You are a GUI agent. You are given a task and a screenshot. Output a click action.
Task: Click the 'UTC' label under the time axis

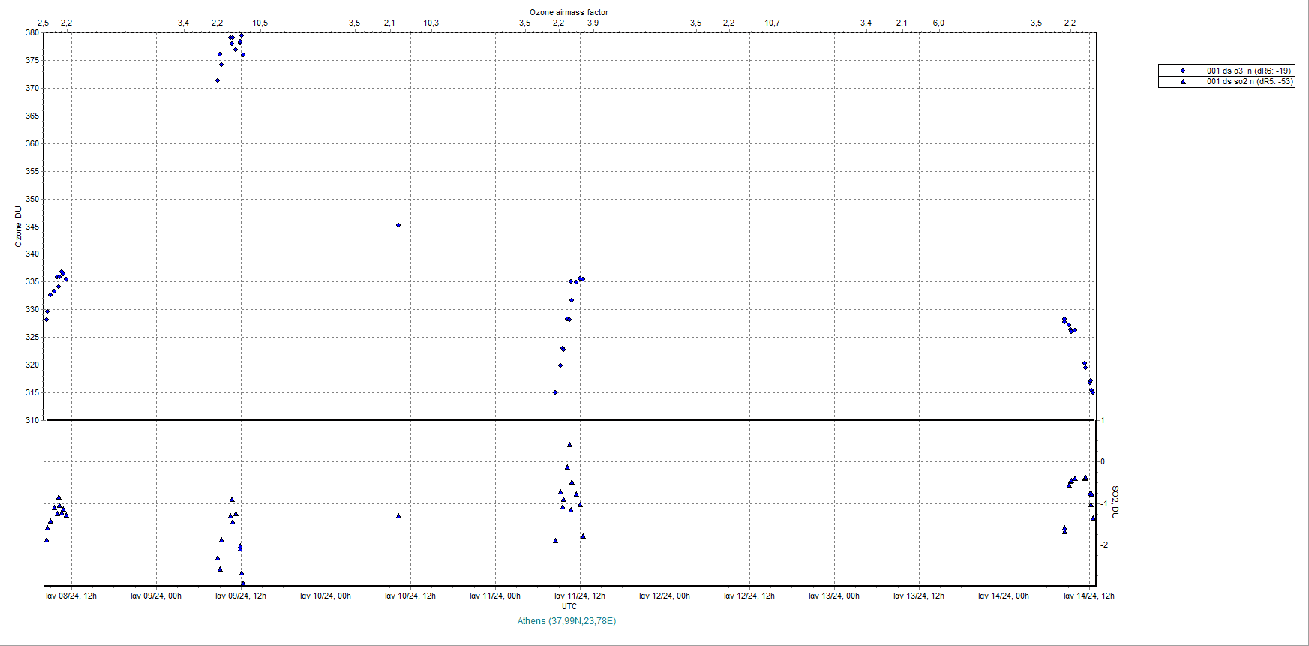coord(569,606)
